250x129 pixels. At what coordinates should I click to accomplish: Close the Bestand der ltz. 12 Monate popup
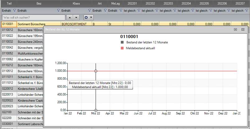[243, 29]
